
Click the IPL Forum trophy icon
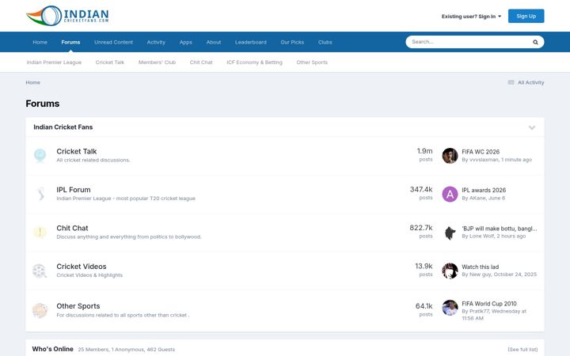click(x=40, y=194)
